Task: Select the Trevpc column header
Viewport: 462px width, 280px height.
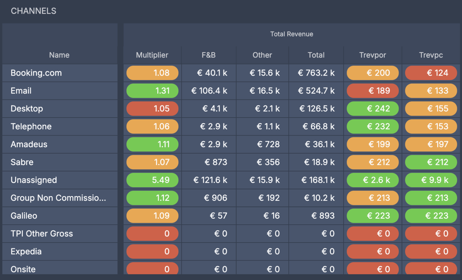Action: [431, 55]
